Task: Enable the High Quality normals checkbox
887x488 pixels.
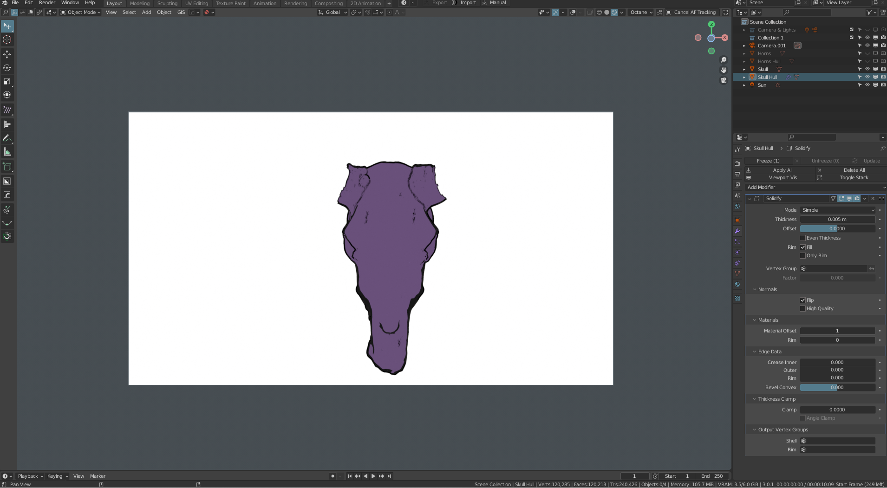Action: click(802, 309)
